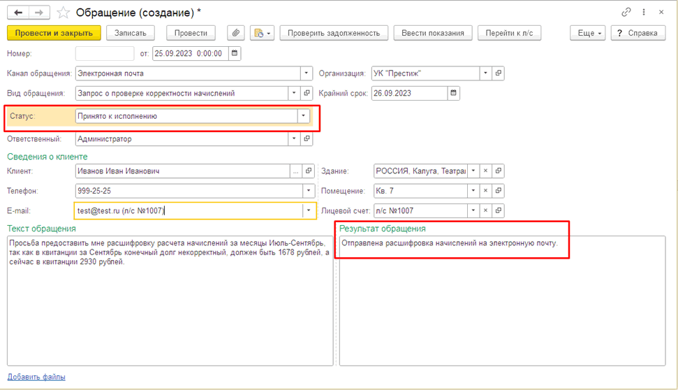678x390 pixels.
Task: Click the Справка help button
Action: coord(637,33)
